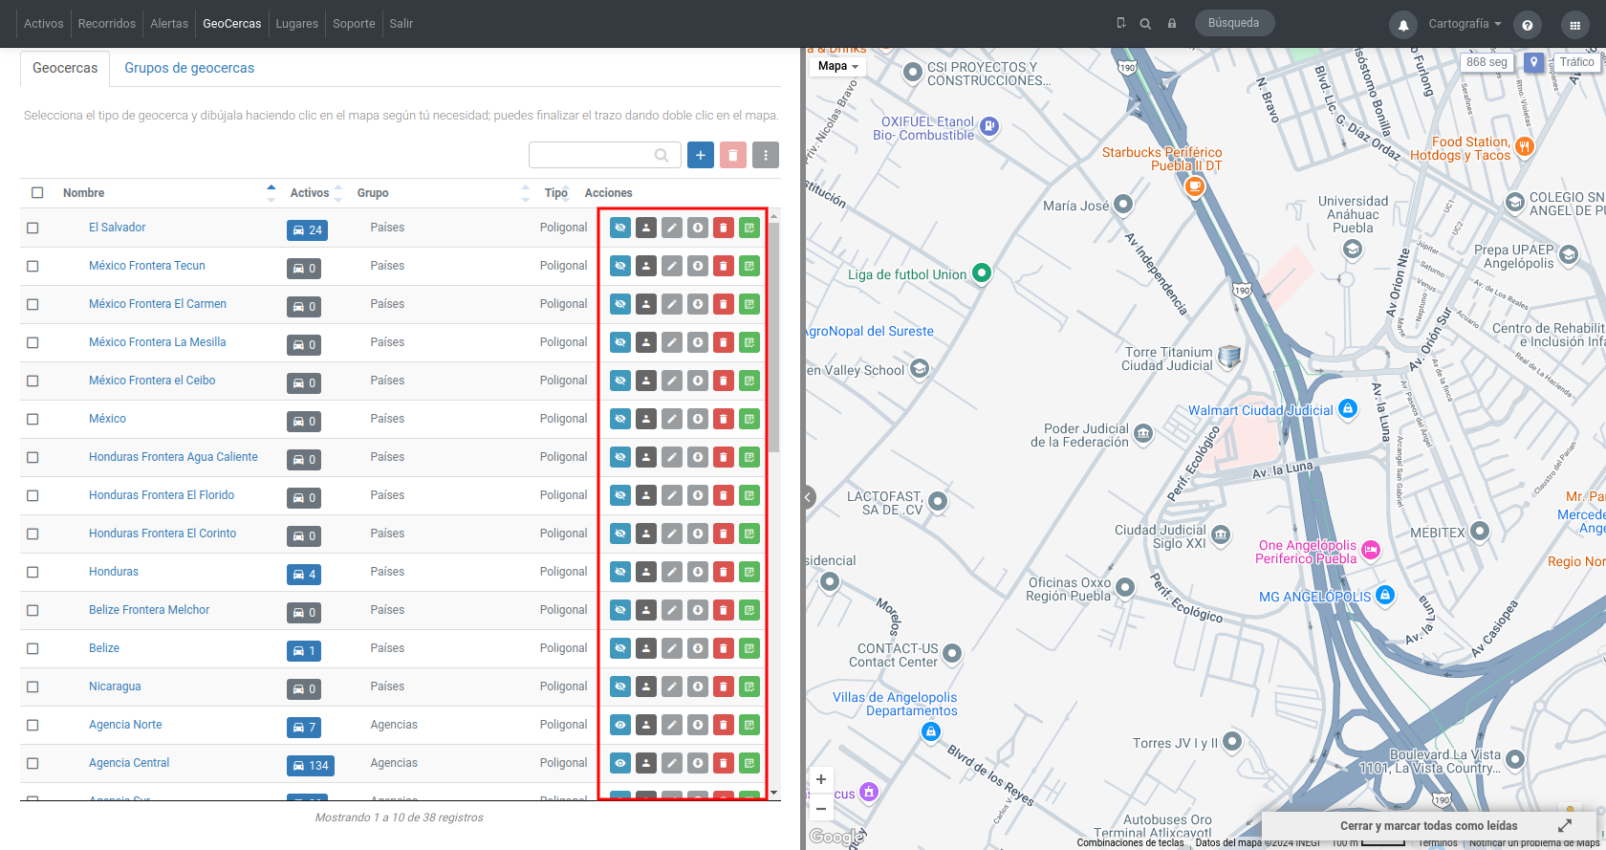Image resolution: width=1606 pixels, height=850 pixels.
Task: Edit the México geofence with pencil icon
Action: pos(672,419)
